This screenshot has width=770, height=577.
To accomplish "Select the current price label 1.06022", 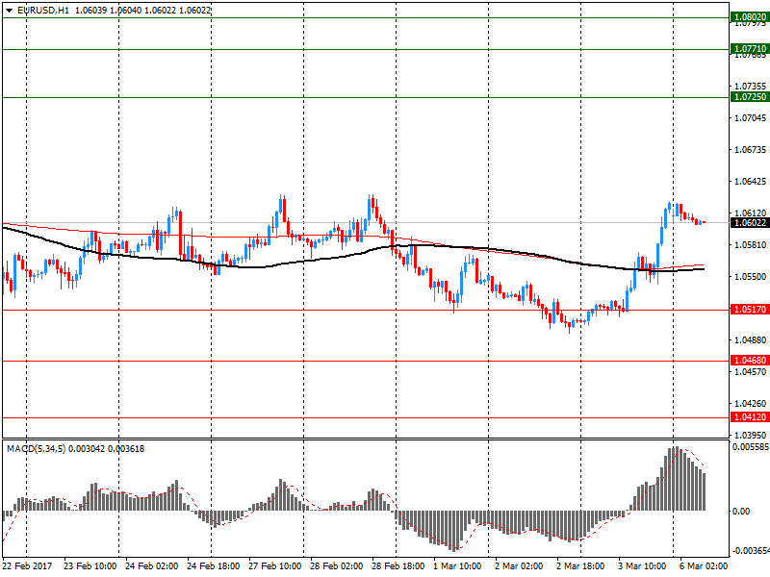I will 750,223.
